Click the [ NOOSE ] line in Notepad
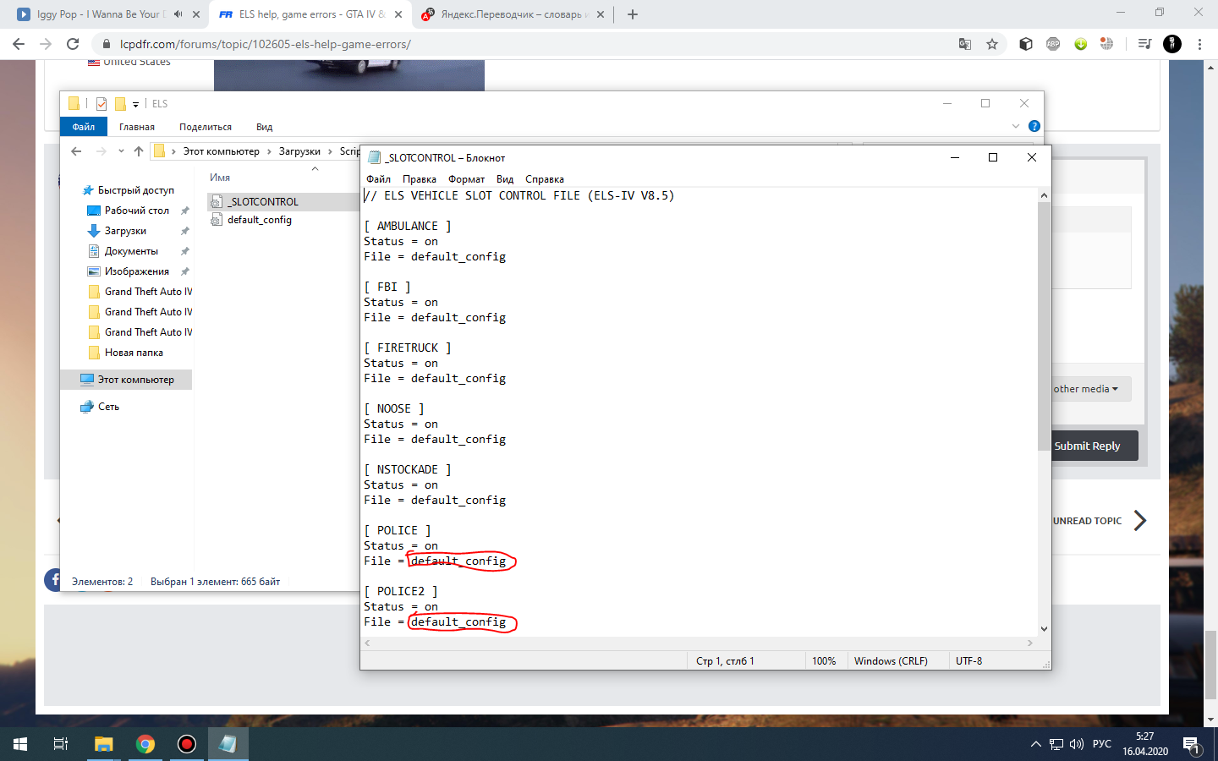The width and height of the screenshot is (1218, 761). pyautogui.click(x=394, y=408)
